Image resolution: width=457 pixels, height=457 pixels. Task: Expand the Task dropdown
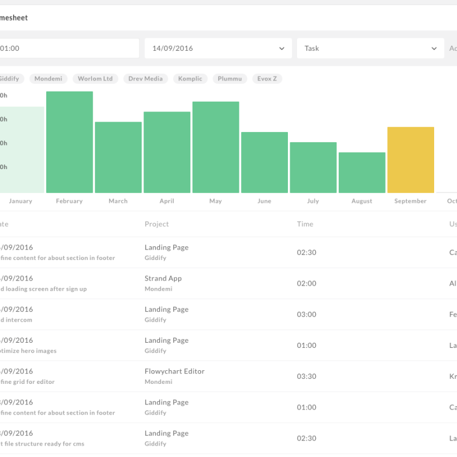(370, 49)
